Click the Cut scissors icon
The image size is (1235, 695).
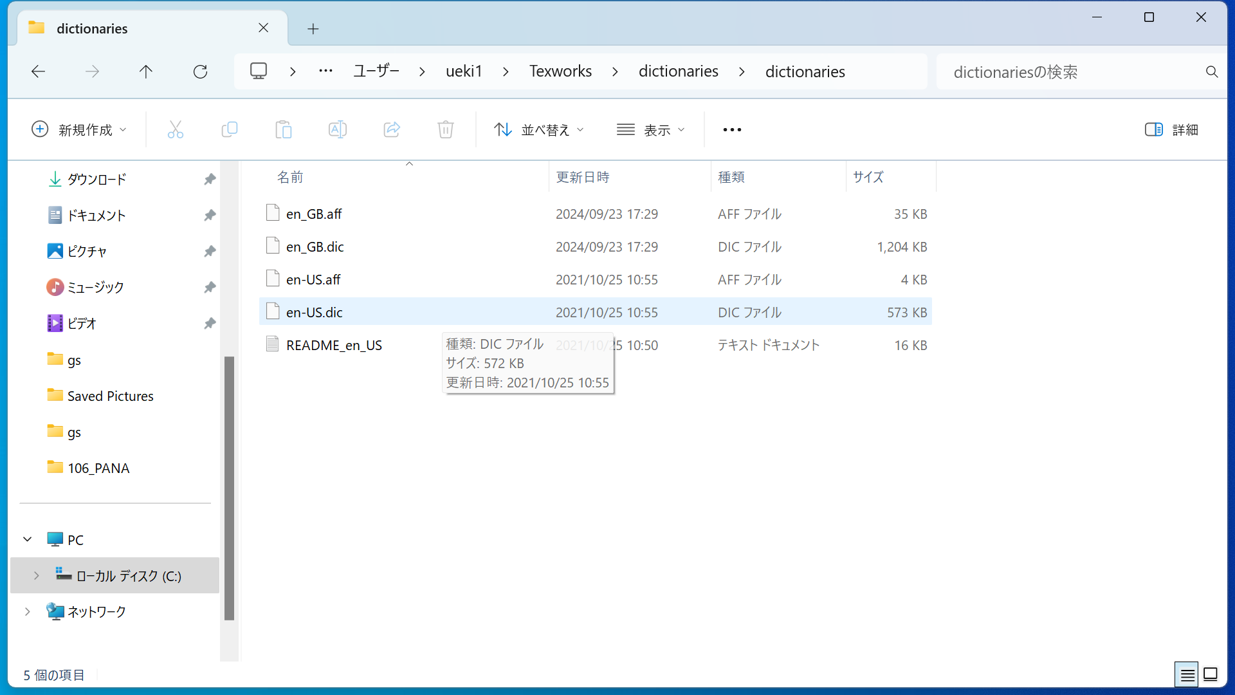[176, 129]
